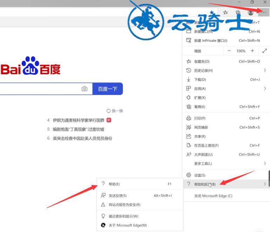Click the question mark icon beside 帮助和反馈
Viewport: 270px width, 232px height.
coord(189,184)
